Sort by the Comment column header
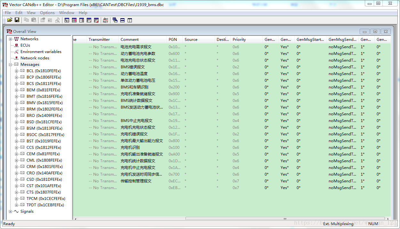 [143, 40]
